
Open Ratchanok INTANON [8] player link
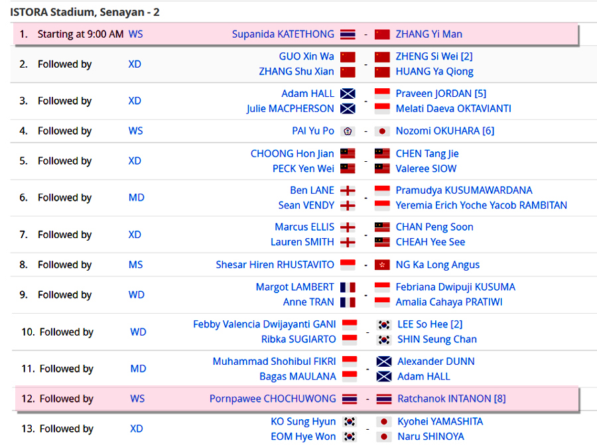(x=452, y=399)
